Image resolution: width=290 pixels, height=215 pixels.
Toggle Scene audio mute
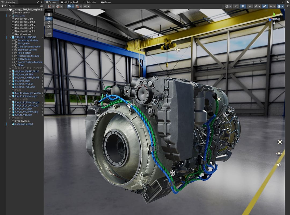(250, 6)
